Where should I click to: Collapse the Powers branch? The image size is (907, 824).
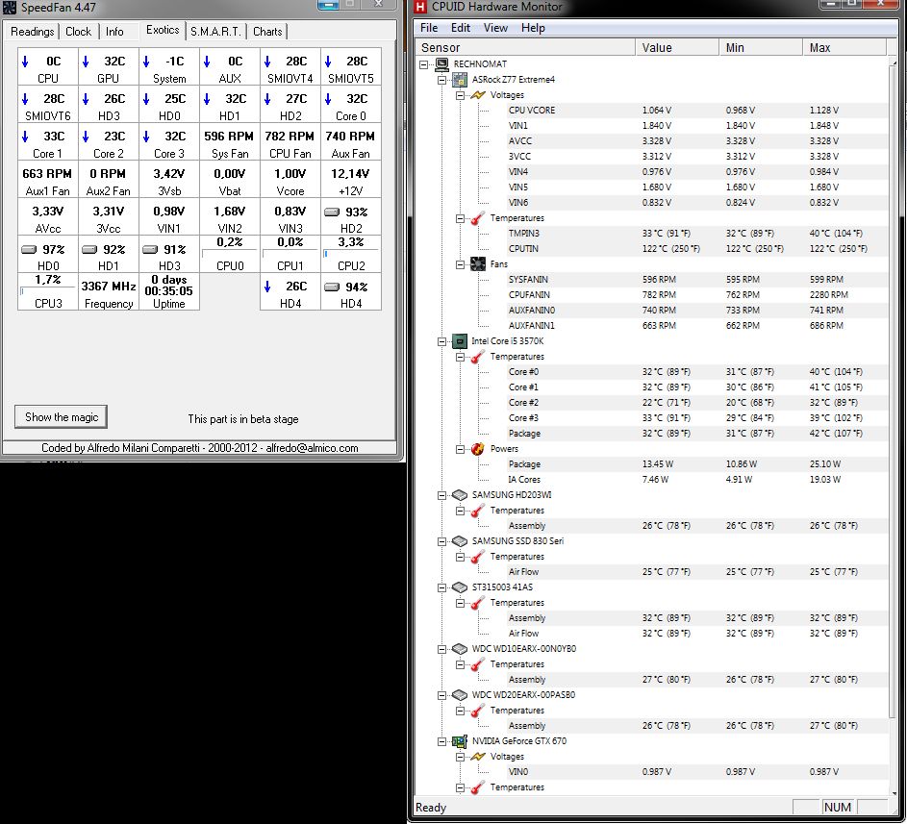click(x=460, y=449)
